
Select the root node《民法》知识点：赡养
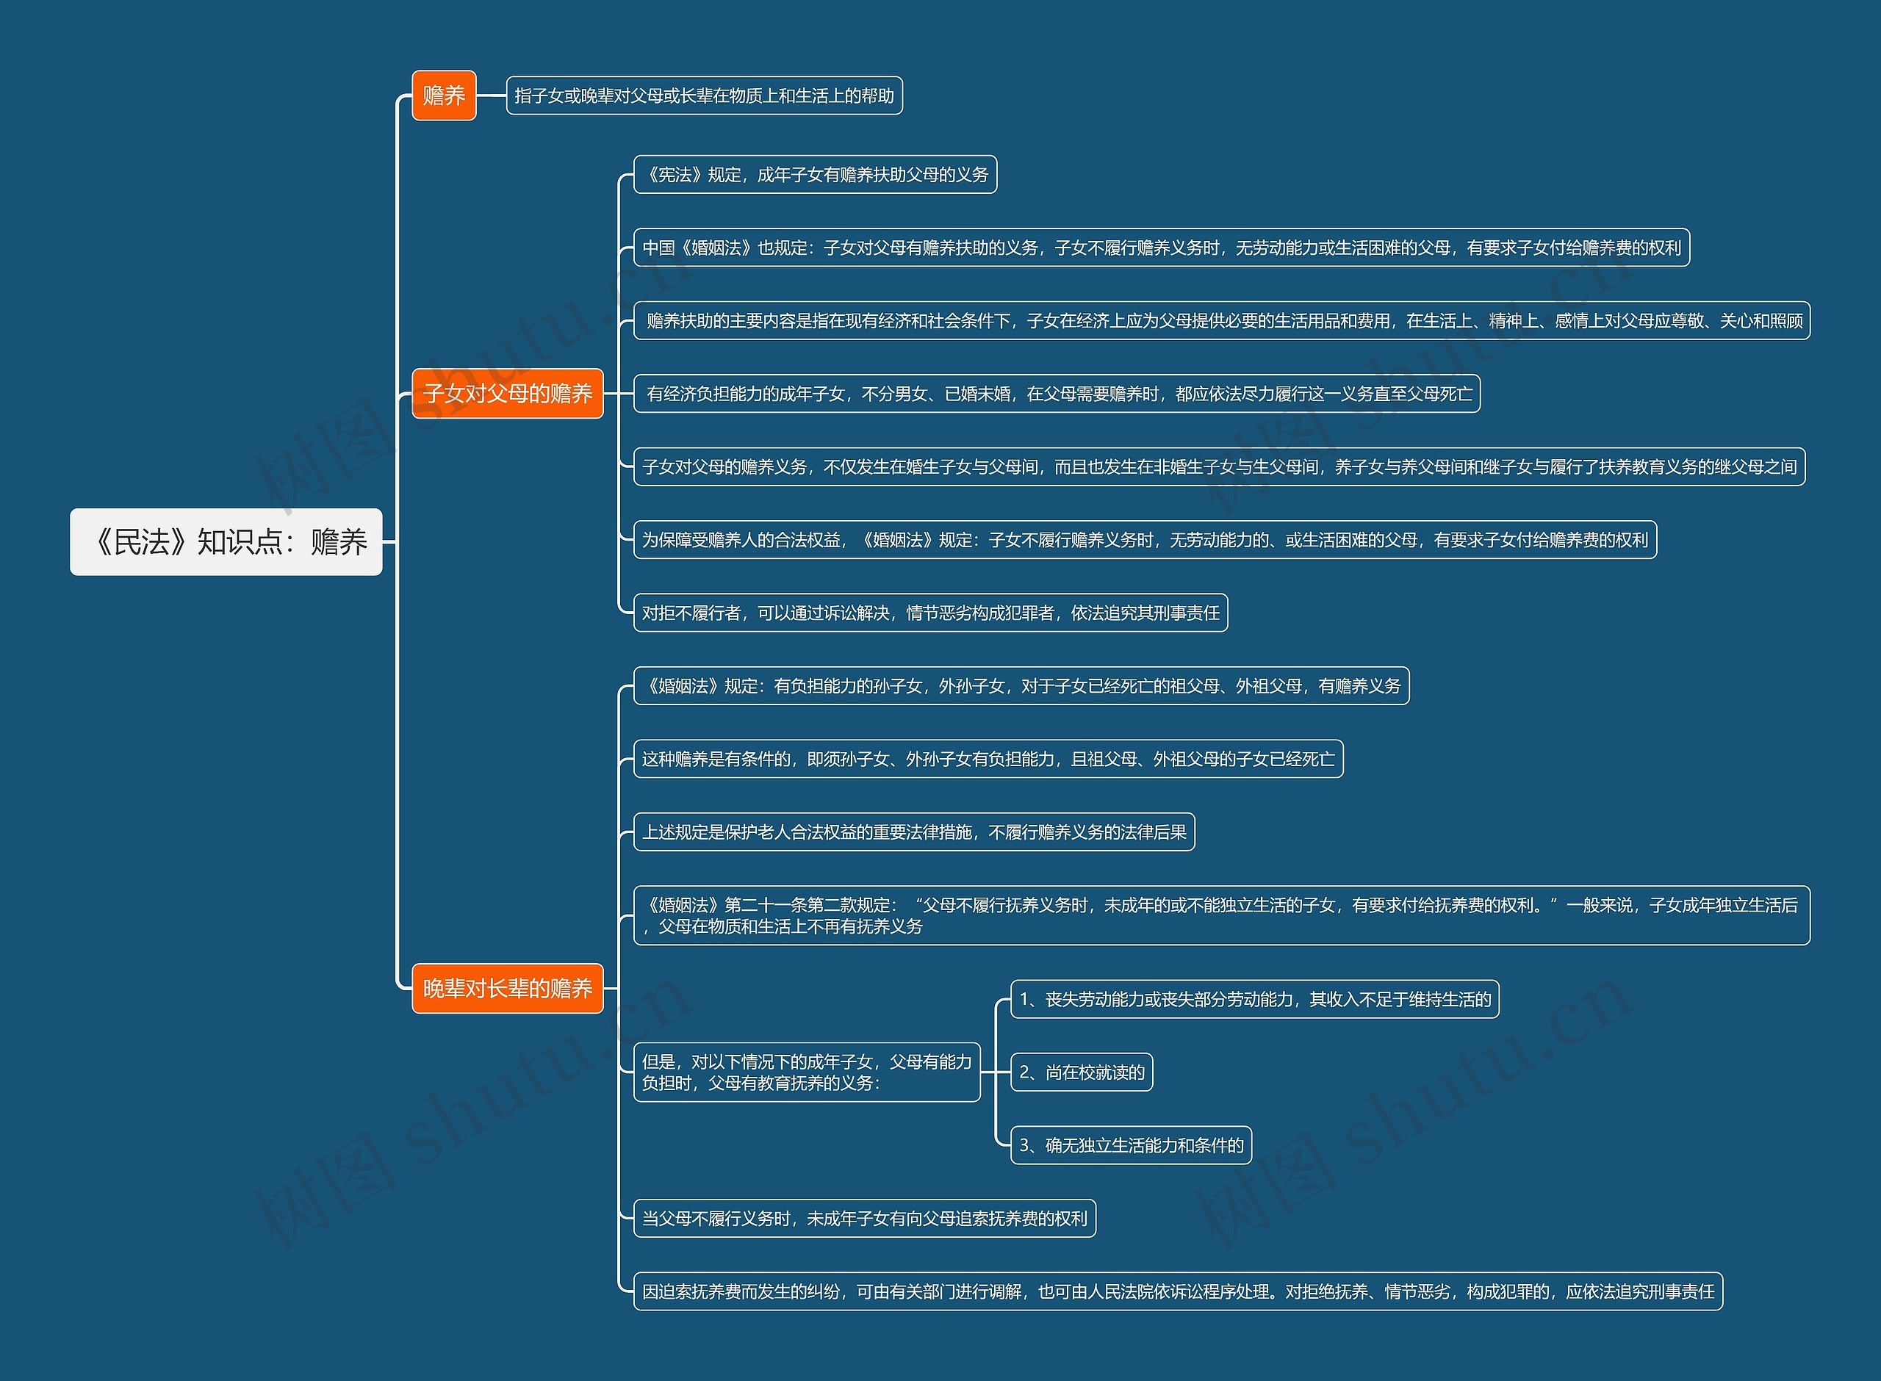(x=226, y=541)
